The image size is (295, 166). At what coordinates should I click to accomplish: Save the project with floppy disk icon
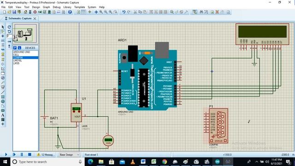14,12
